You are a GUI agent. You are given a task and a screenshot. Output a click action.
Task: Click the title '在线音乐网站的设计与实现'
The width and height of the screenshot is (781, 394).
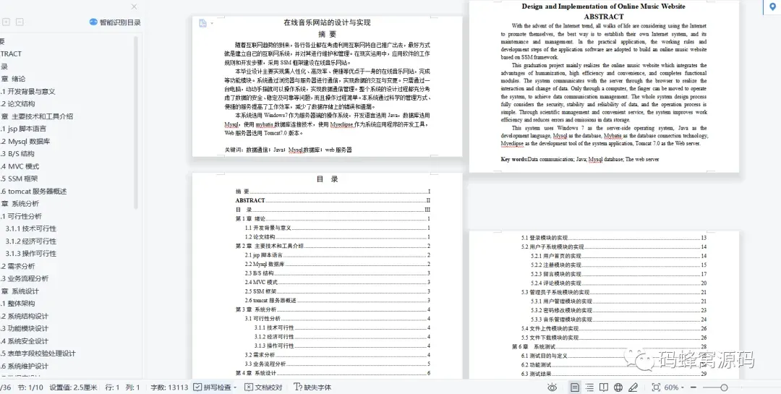pos(328,22)
